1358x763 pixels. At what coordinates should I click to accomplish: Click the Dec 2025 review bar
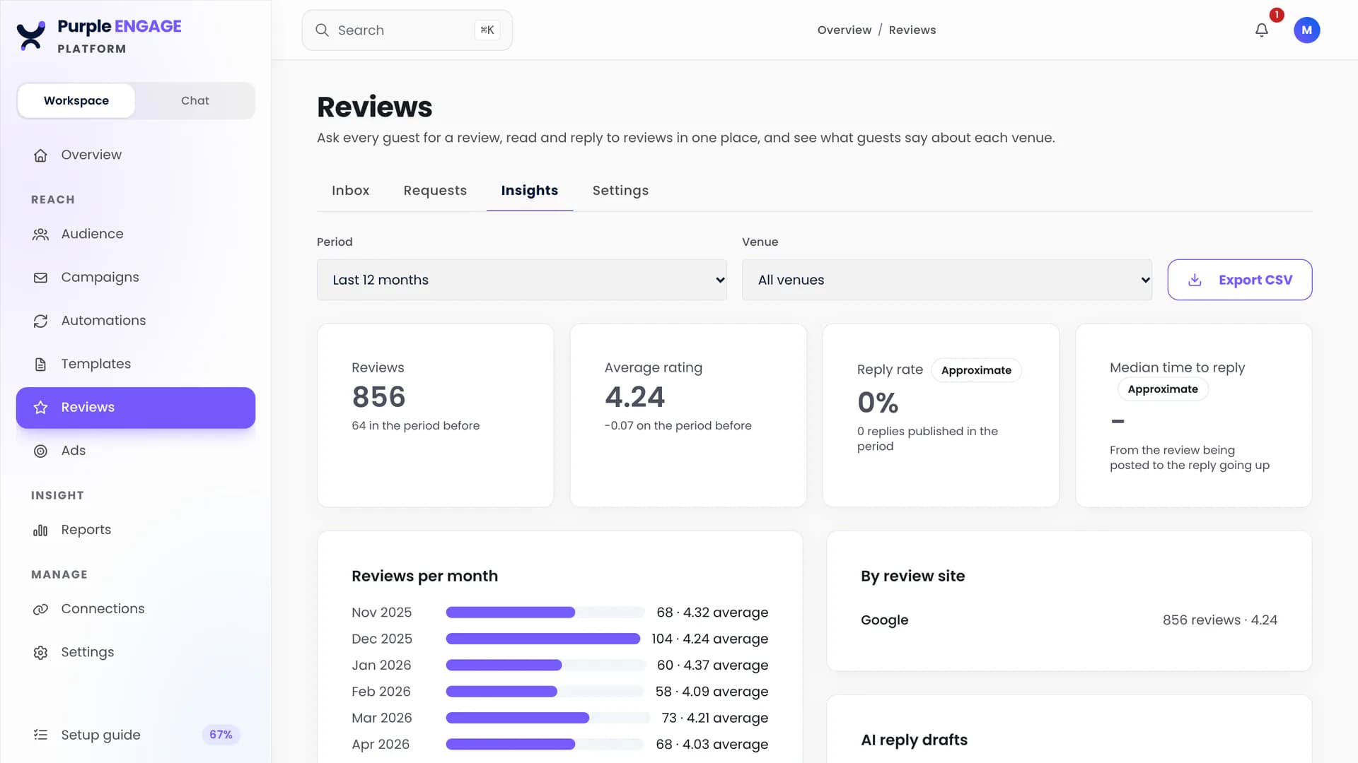543,639
